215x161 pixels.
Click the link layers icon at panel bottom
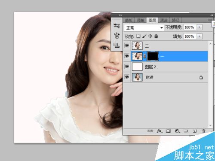(150, 131)
